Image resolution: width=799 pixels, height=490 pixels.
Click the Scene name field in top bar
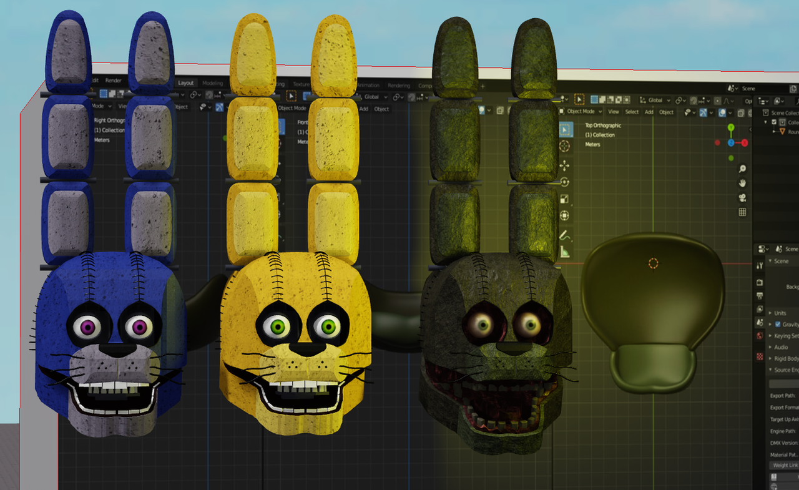(x=765, y=89)
